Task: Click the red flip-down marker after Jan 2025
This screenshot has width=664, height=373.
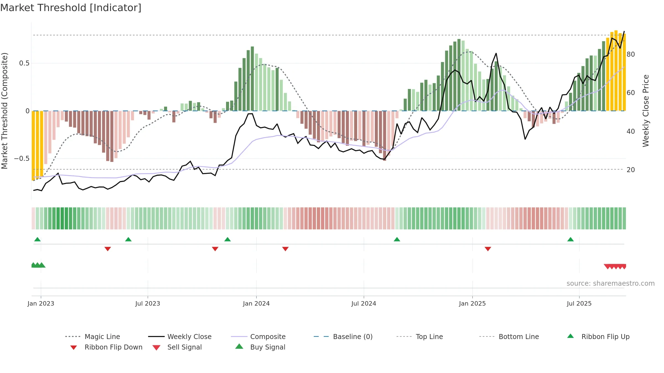Action: pos(488,249)
